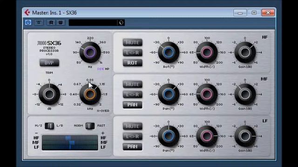Image resolution: width=298 pixels, height=167 pixels.
Task: Mute the LF band
Action: coord(132,126)
